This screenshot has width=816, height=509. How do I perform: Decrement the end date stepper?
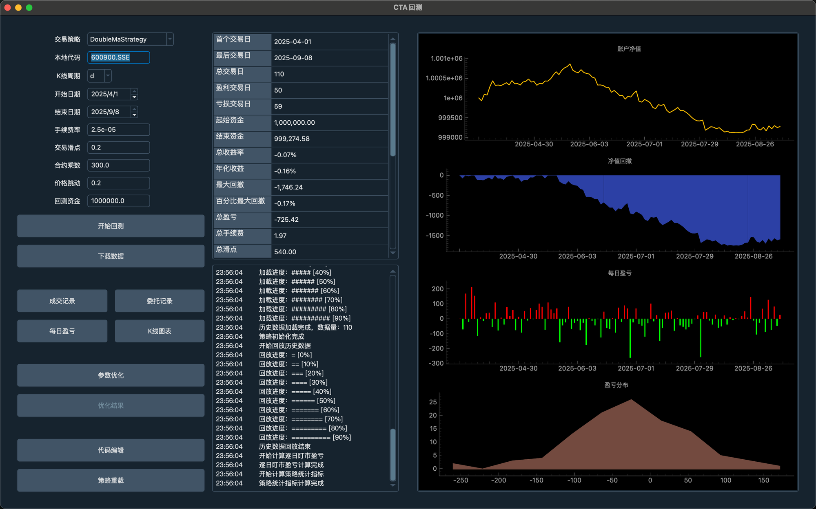click(134, 115)
